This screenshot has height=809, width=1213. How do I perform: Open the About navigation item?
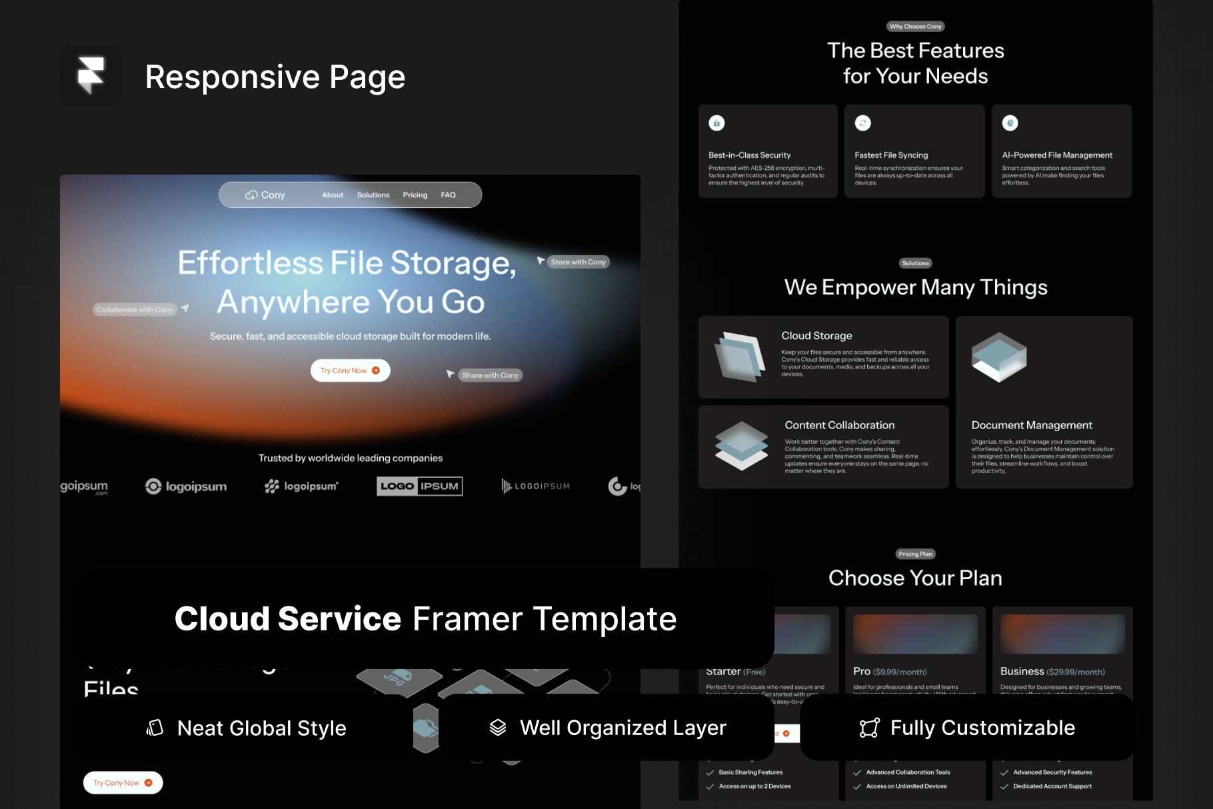click(333, 195)
